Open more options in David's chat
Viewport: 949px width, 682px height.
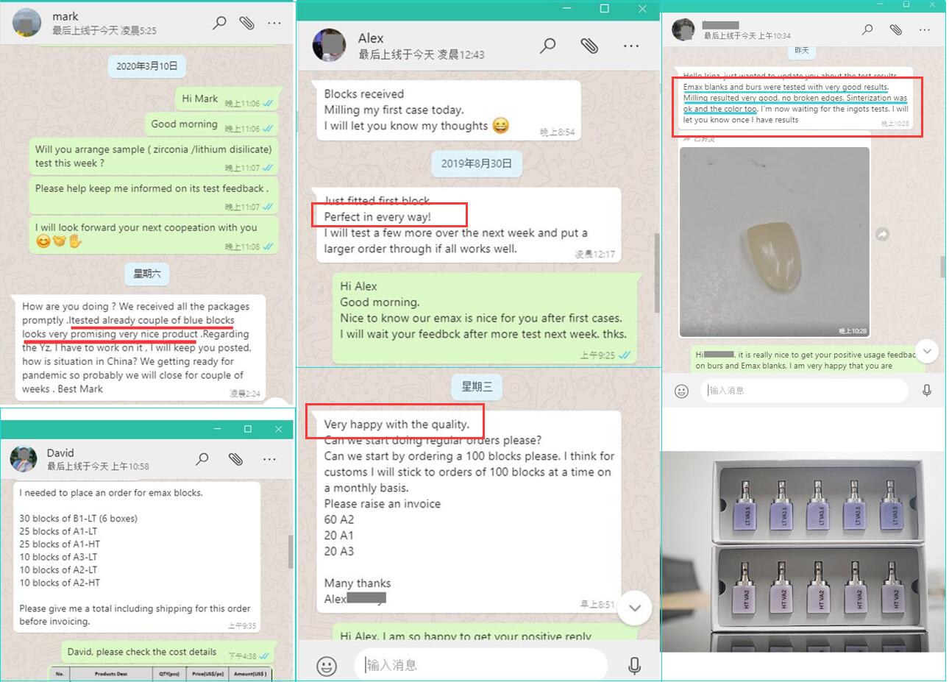[x=269, y=459]
